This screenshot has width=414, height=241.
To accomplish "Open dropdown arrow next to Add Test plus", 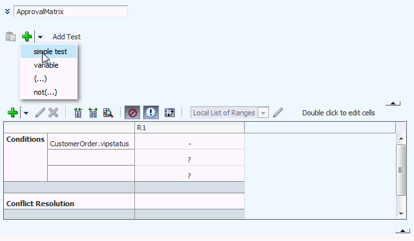I will pos(40,37).
